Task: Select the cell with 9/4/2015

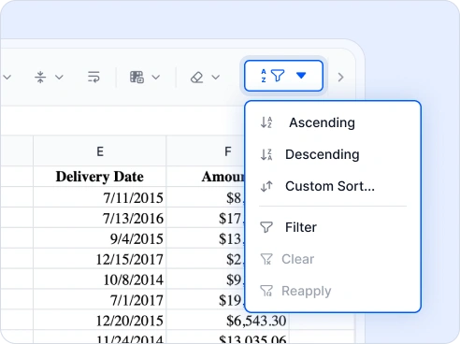Action: pyautogui.click(x=100, y=238)
